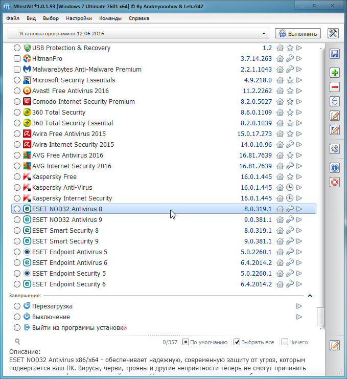Select the Перезагрузка radio button
Screen dimensions: 347x379
[17, 306]
